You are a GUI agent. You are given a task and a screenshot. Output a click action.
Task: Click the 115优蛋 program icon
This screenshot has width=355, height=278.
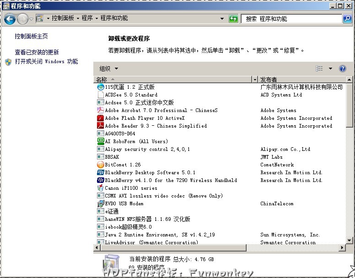click(x=101, y=87)
